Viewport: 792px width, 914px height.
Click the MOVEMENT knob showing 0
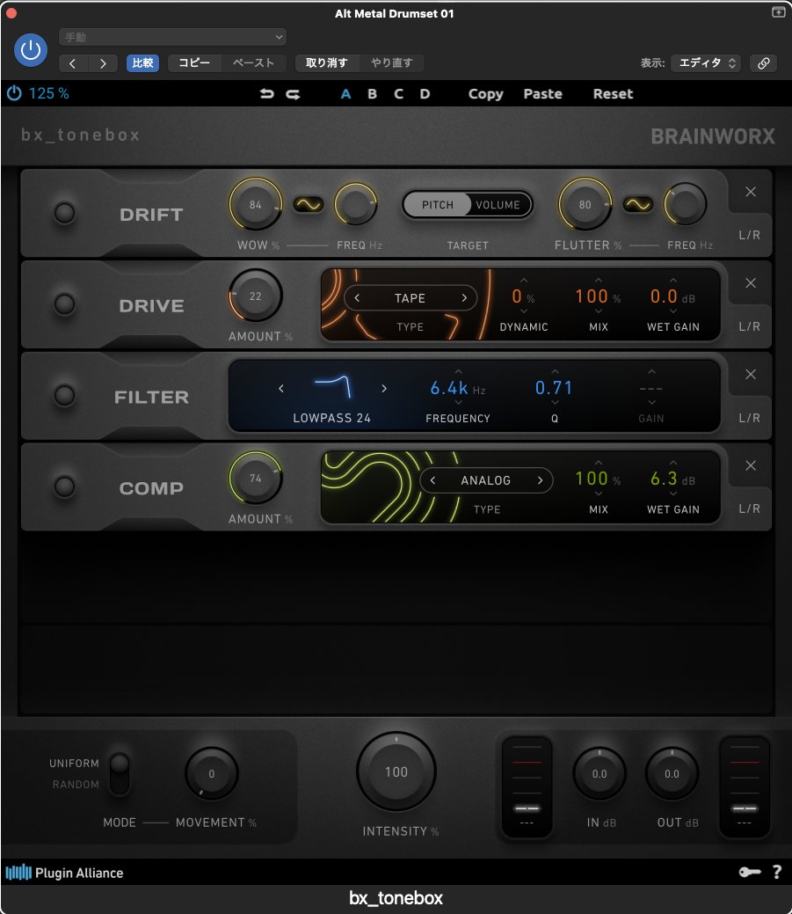211,773
